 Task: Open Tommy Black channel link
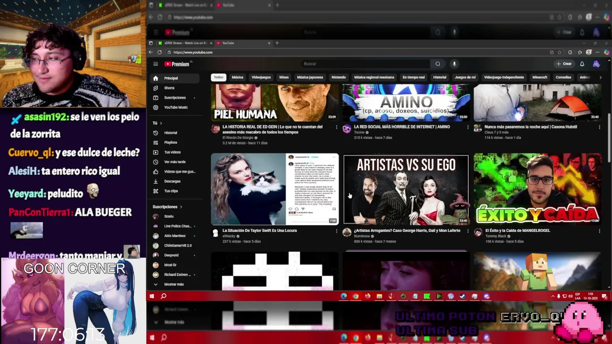[x=496, y=236]
